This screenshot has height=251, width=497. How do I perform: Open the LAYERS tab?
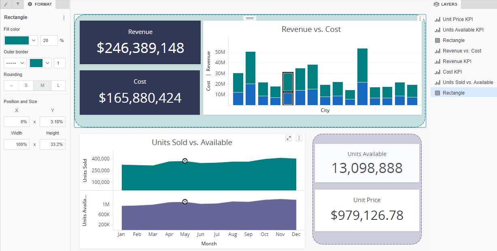tap(445, 4)
